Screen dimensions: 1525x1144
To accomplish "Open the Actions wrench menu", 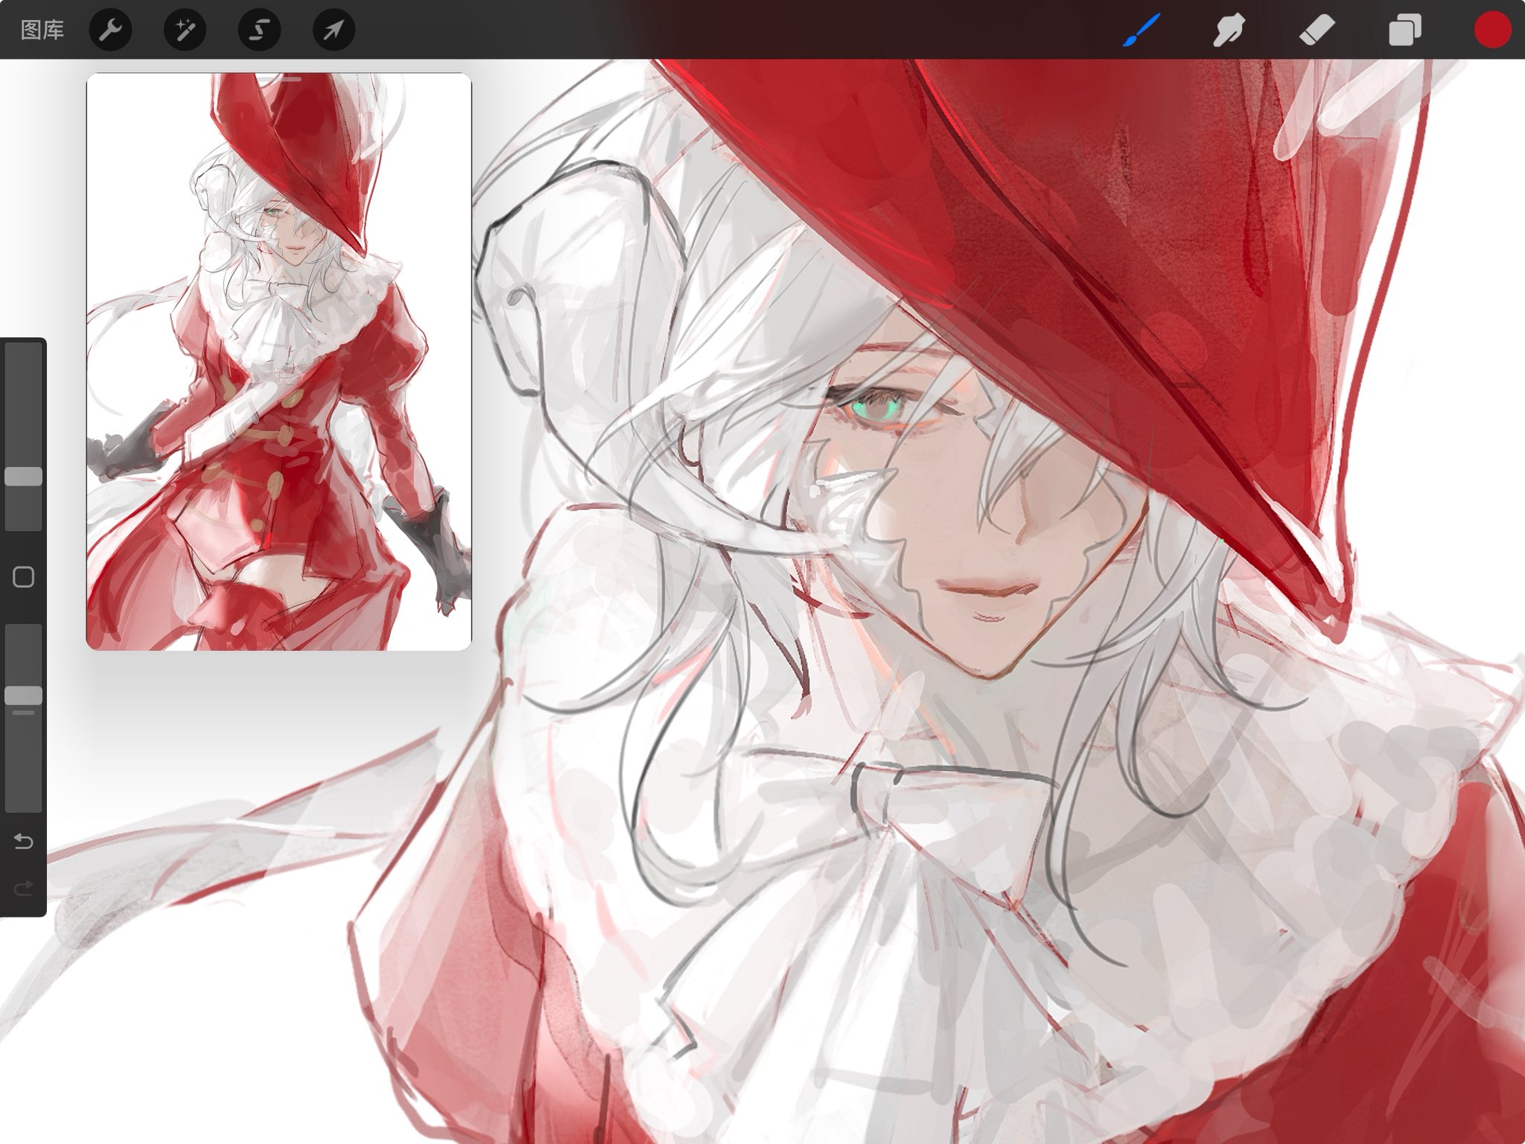I will point(110,30).
